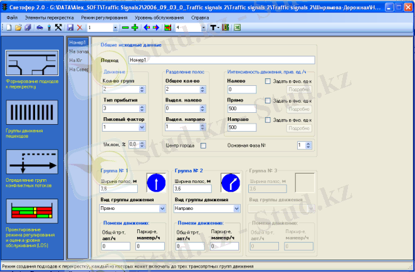The width and height of the screenshot is (415, 272).
Task: Click the green minus remove icon
Action: coord(125,28)
